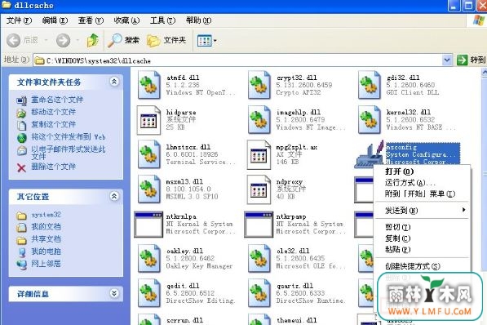Image resolution: width=487 pixels, height=325 pixels.
Task: Select the ntkrpamp file icon
Action: coord(259,225)
